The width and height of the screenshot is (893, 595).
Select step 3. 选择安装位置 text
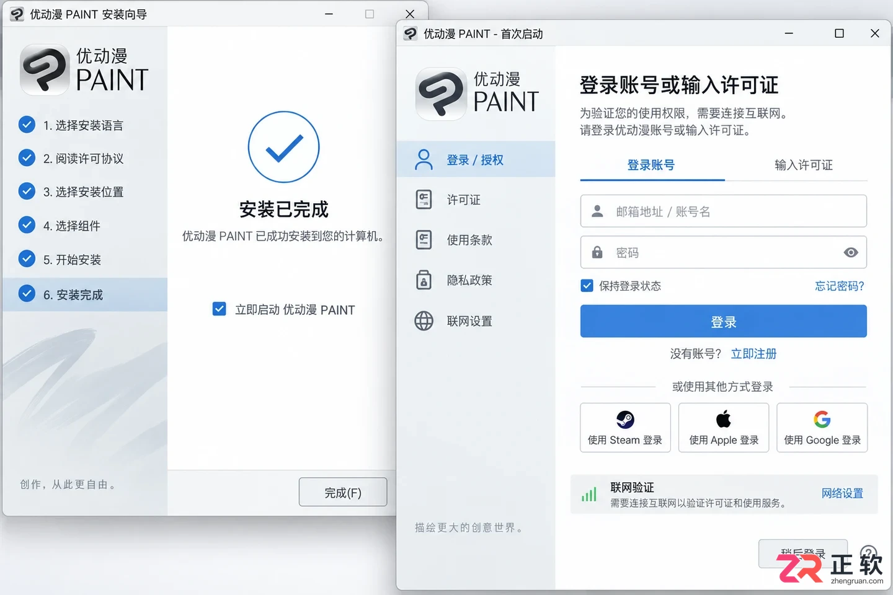tap(83, 192)
